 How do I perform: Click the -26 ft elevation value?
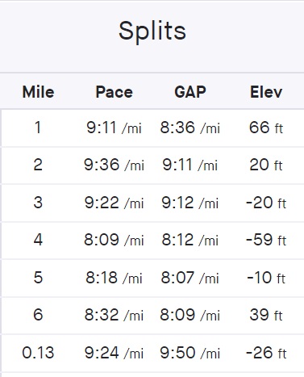[x=266, y=353]
